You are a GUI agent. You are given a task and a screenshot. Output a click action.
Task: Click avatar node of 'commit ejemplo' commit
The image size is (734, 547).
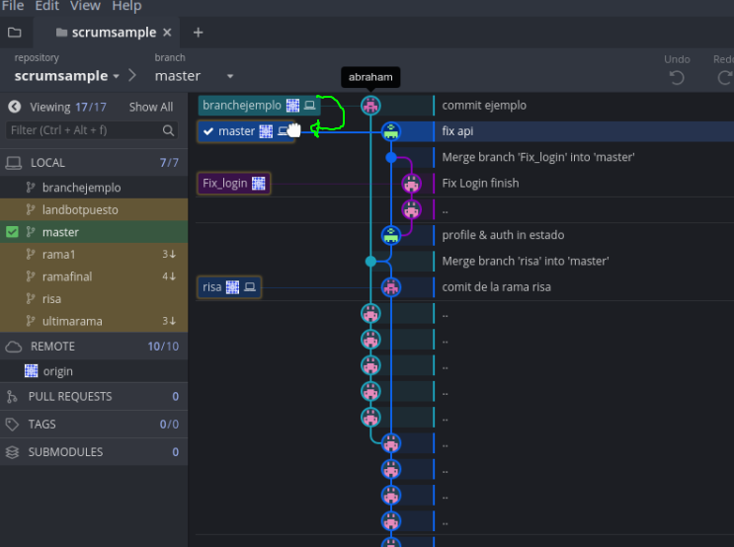tap(370, 106)
